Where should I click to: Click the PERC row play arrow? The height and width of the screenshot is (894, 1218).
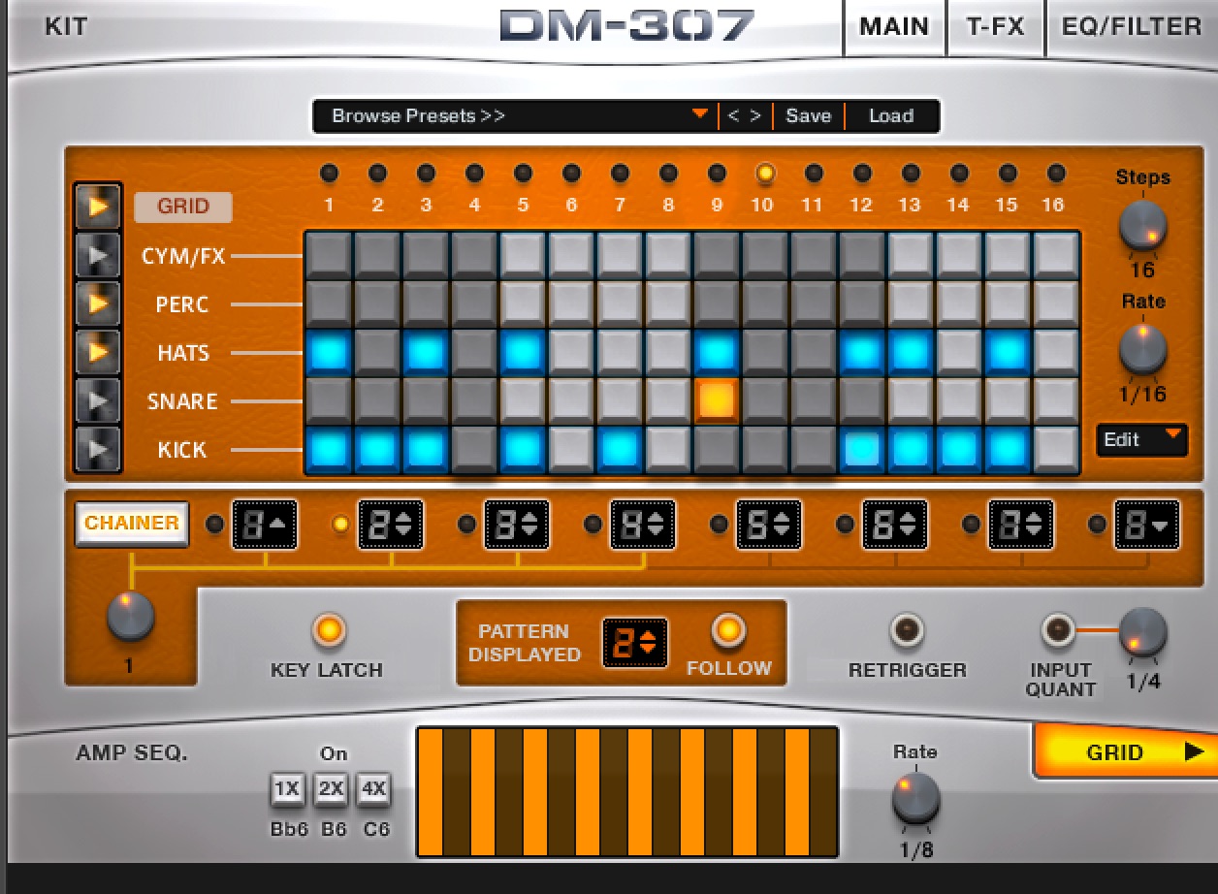(98, 304)
